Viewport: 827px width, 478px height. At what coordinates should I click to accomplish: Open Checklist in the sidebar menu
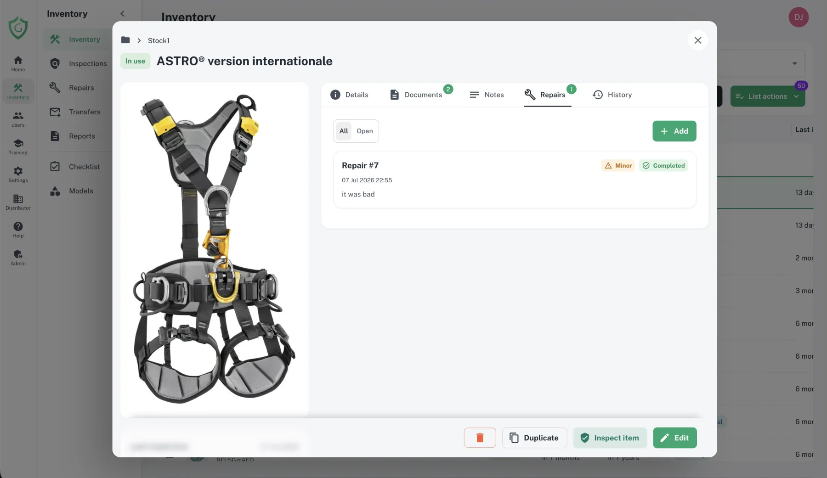[x=78, y=167]
